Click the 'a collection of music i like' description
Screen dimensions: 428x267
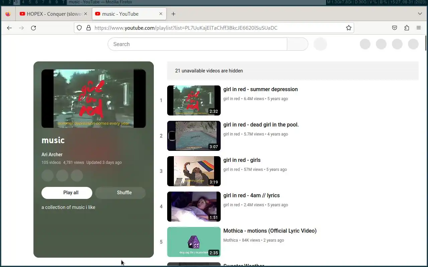[68, 207]
